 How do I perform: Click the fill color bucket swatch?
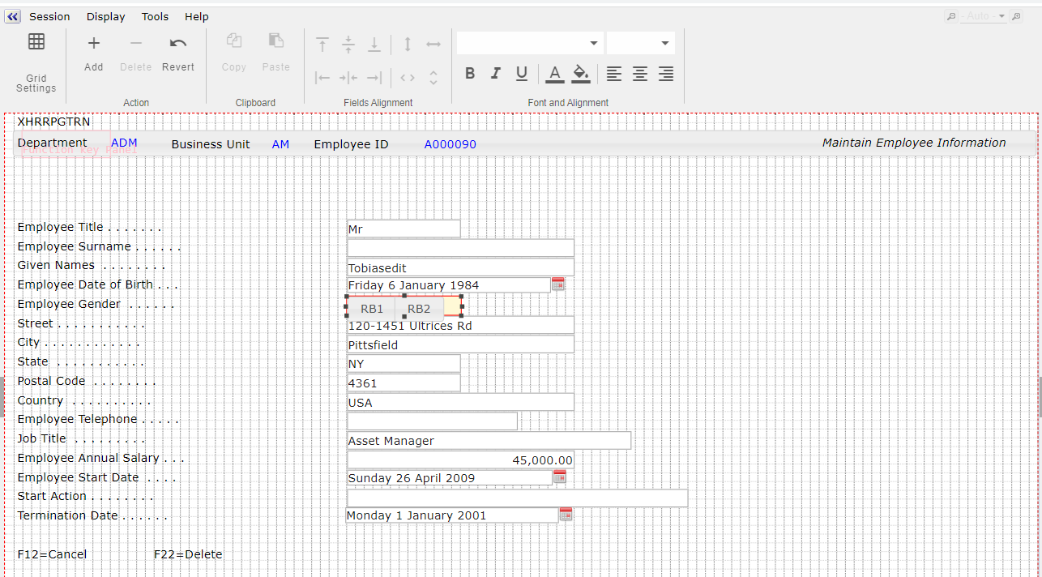580,74
